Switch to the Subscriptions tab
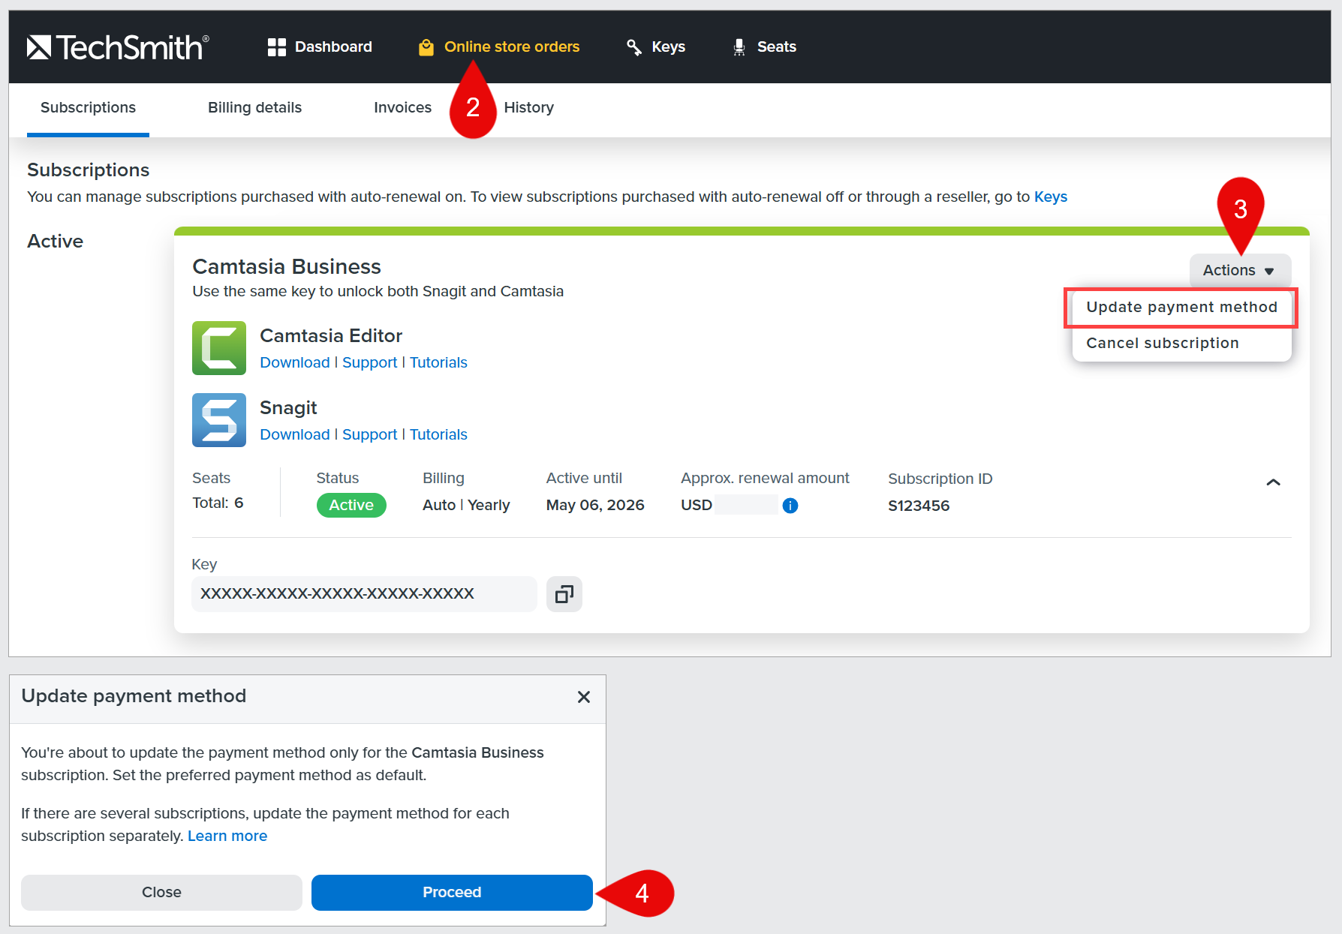The height and width of the screenshot is (934, 1342). coord(88,108)
